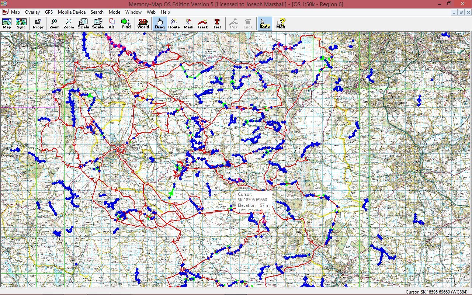Screen dimensions: 472x295
Task: Click the Scale up (plus) icon
Action: coord(83,24)
